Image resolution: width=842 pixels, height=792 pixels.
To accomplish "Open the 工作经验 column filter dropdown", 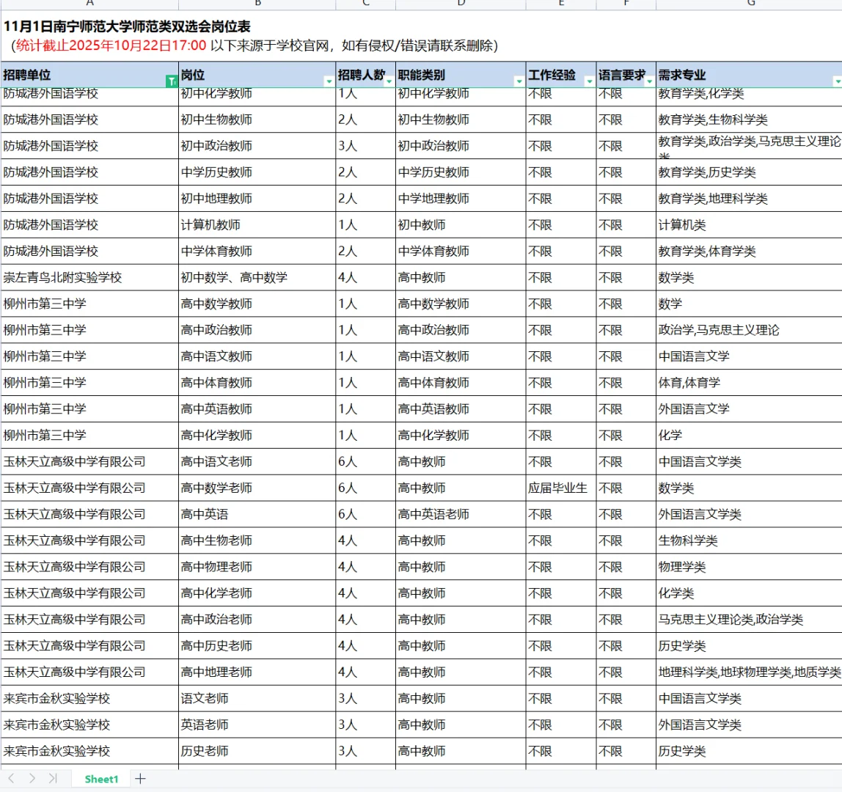I will (589, 81).
